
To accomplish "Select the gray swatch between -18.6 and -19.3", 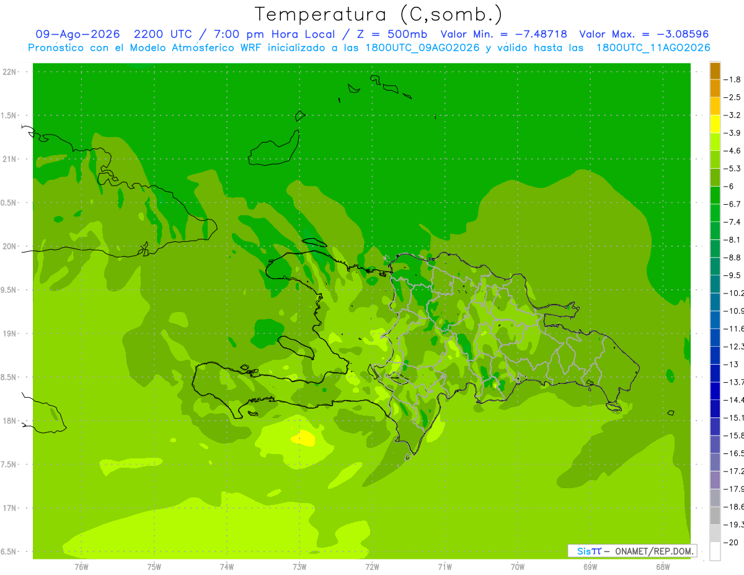I will click(715, 515).
